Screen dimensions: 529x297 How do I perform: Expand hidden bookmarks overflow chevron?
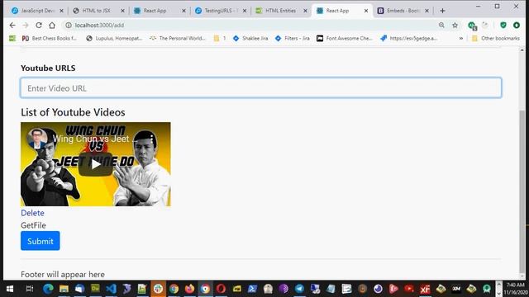coord(461,39)
